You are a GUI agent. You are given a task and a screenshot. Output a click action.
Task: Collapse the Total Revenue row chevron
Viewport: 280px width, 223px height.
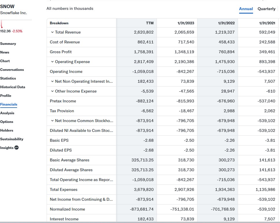pyautogui.click(x=52, y=32)
